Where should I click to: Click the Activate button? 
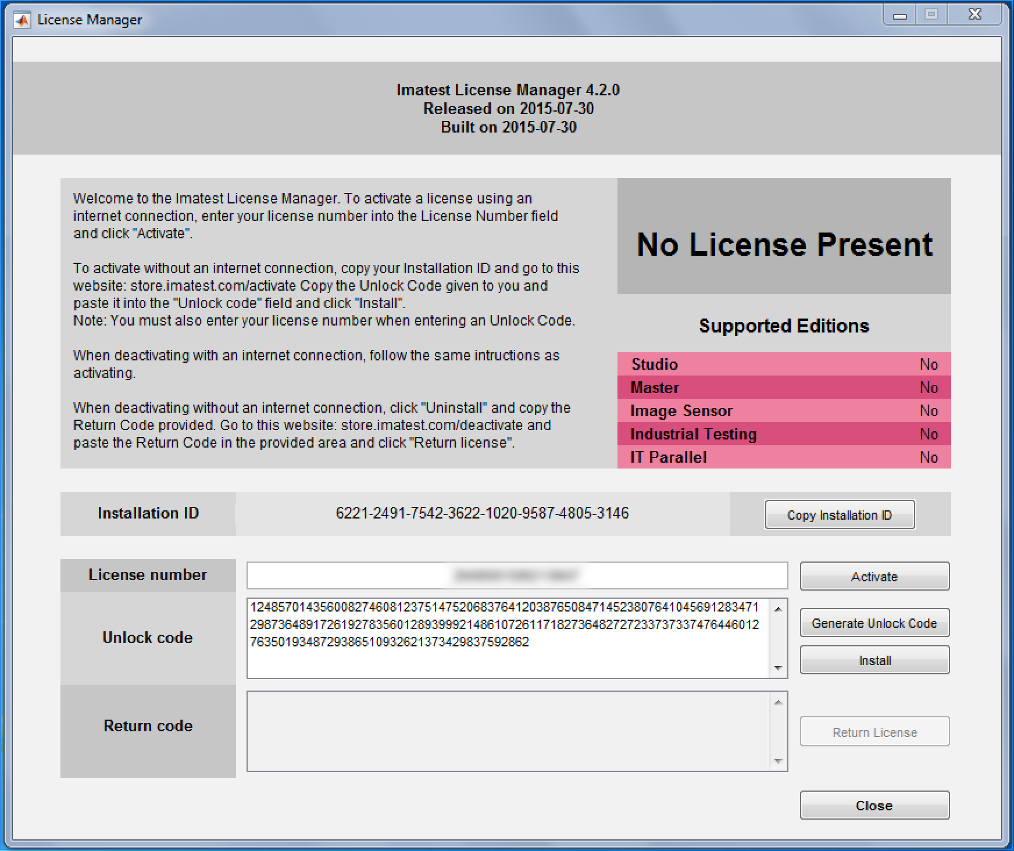click(874, 576)
